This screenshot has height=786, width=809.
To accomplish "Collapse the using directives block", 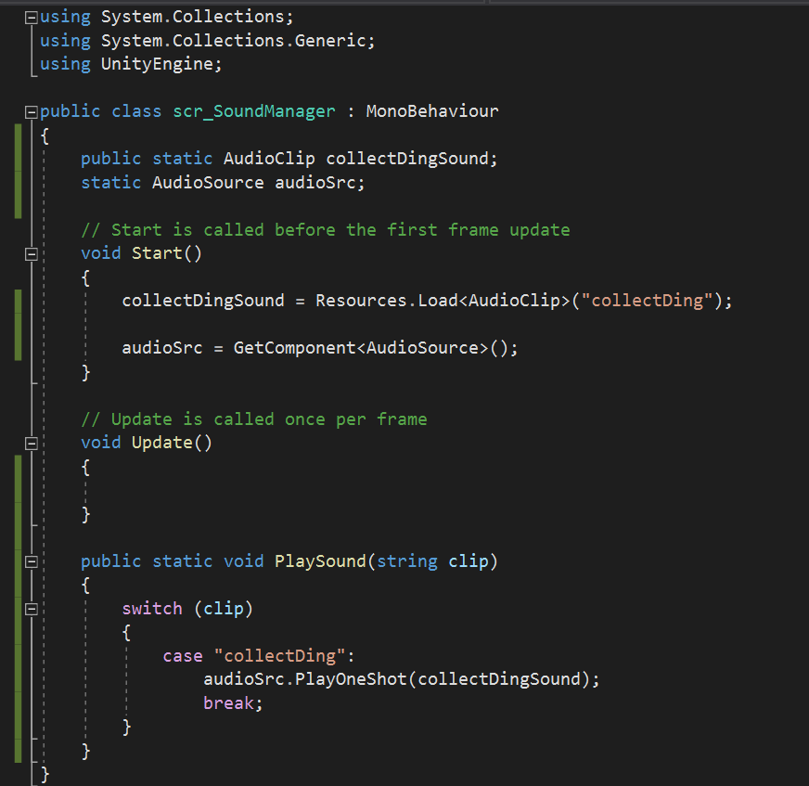I will pos(33,18).
